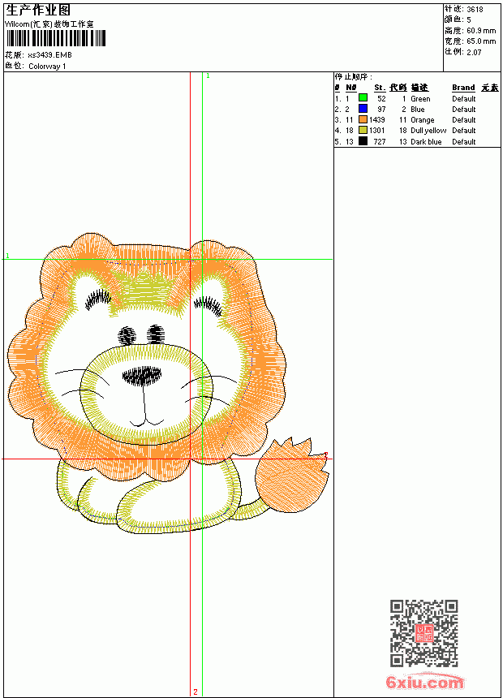Click the red seal in QR code center
This screenshot has width=503, height=698.
[423, 633]
